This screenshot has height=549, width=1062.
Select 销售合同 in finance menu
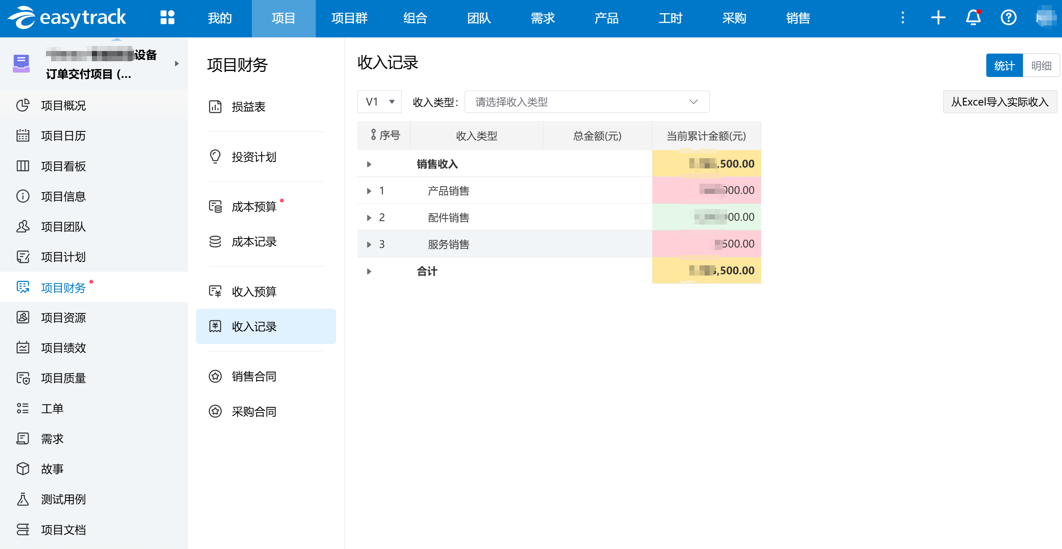pos(254,376)
